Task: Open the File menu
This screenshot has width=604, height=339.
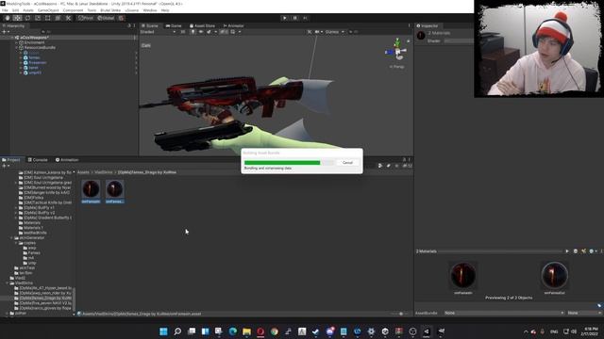Action: point(5,10)
